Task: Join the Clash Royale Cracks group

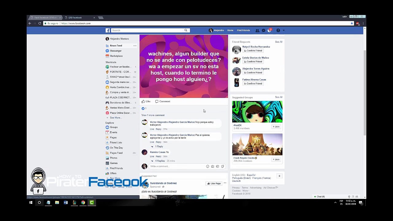Action: [x=276, y=159]
